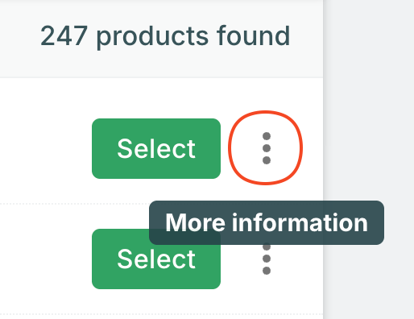Click the '247 products found' text
Image resolution: width=414 pixels, height=319 pixels.
165,35
